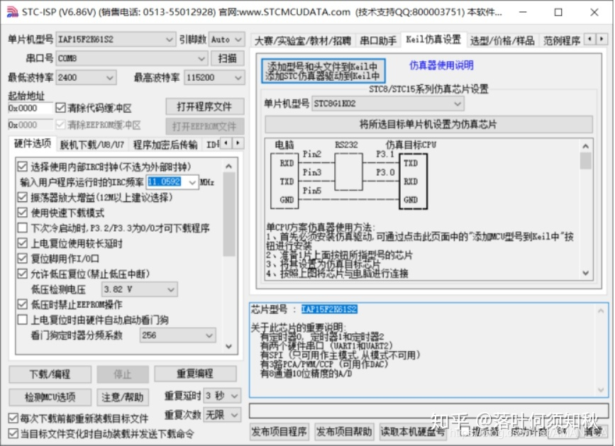Click 添加型号和头文件到Keil中 button

[x=323, y=71]
